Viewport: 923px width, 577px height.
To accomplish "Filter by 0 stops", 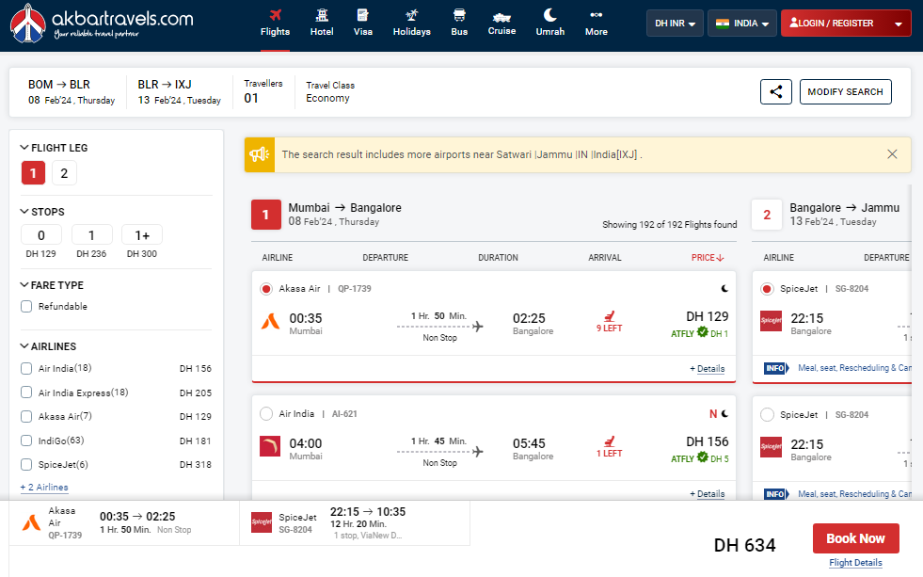I will (x=41, y=235).
